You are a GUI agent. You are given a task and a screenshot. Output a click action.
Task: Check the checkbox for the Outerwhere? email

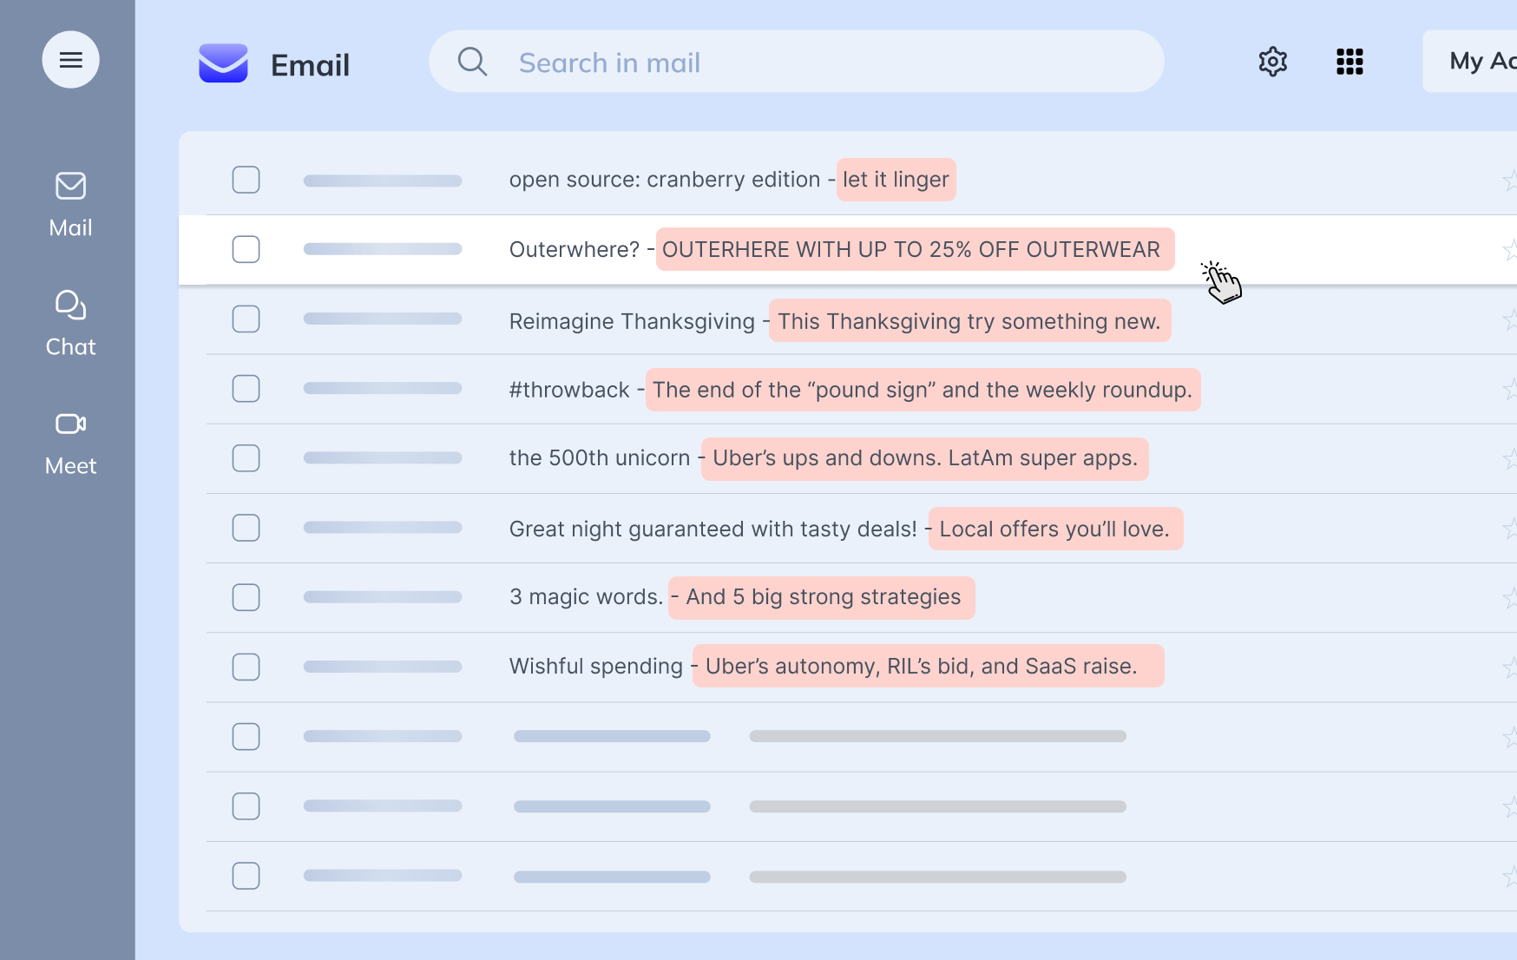click(x=246, y=249)
